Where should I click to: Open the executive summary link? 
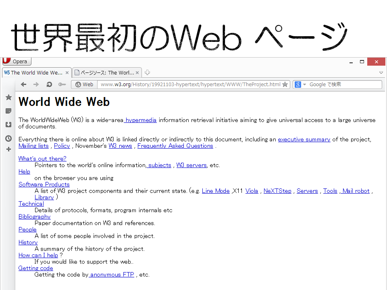tap(304, 140)
